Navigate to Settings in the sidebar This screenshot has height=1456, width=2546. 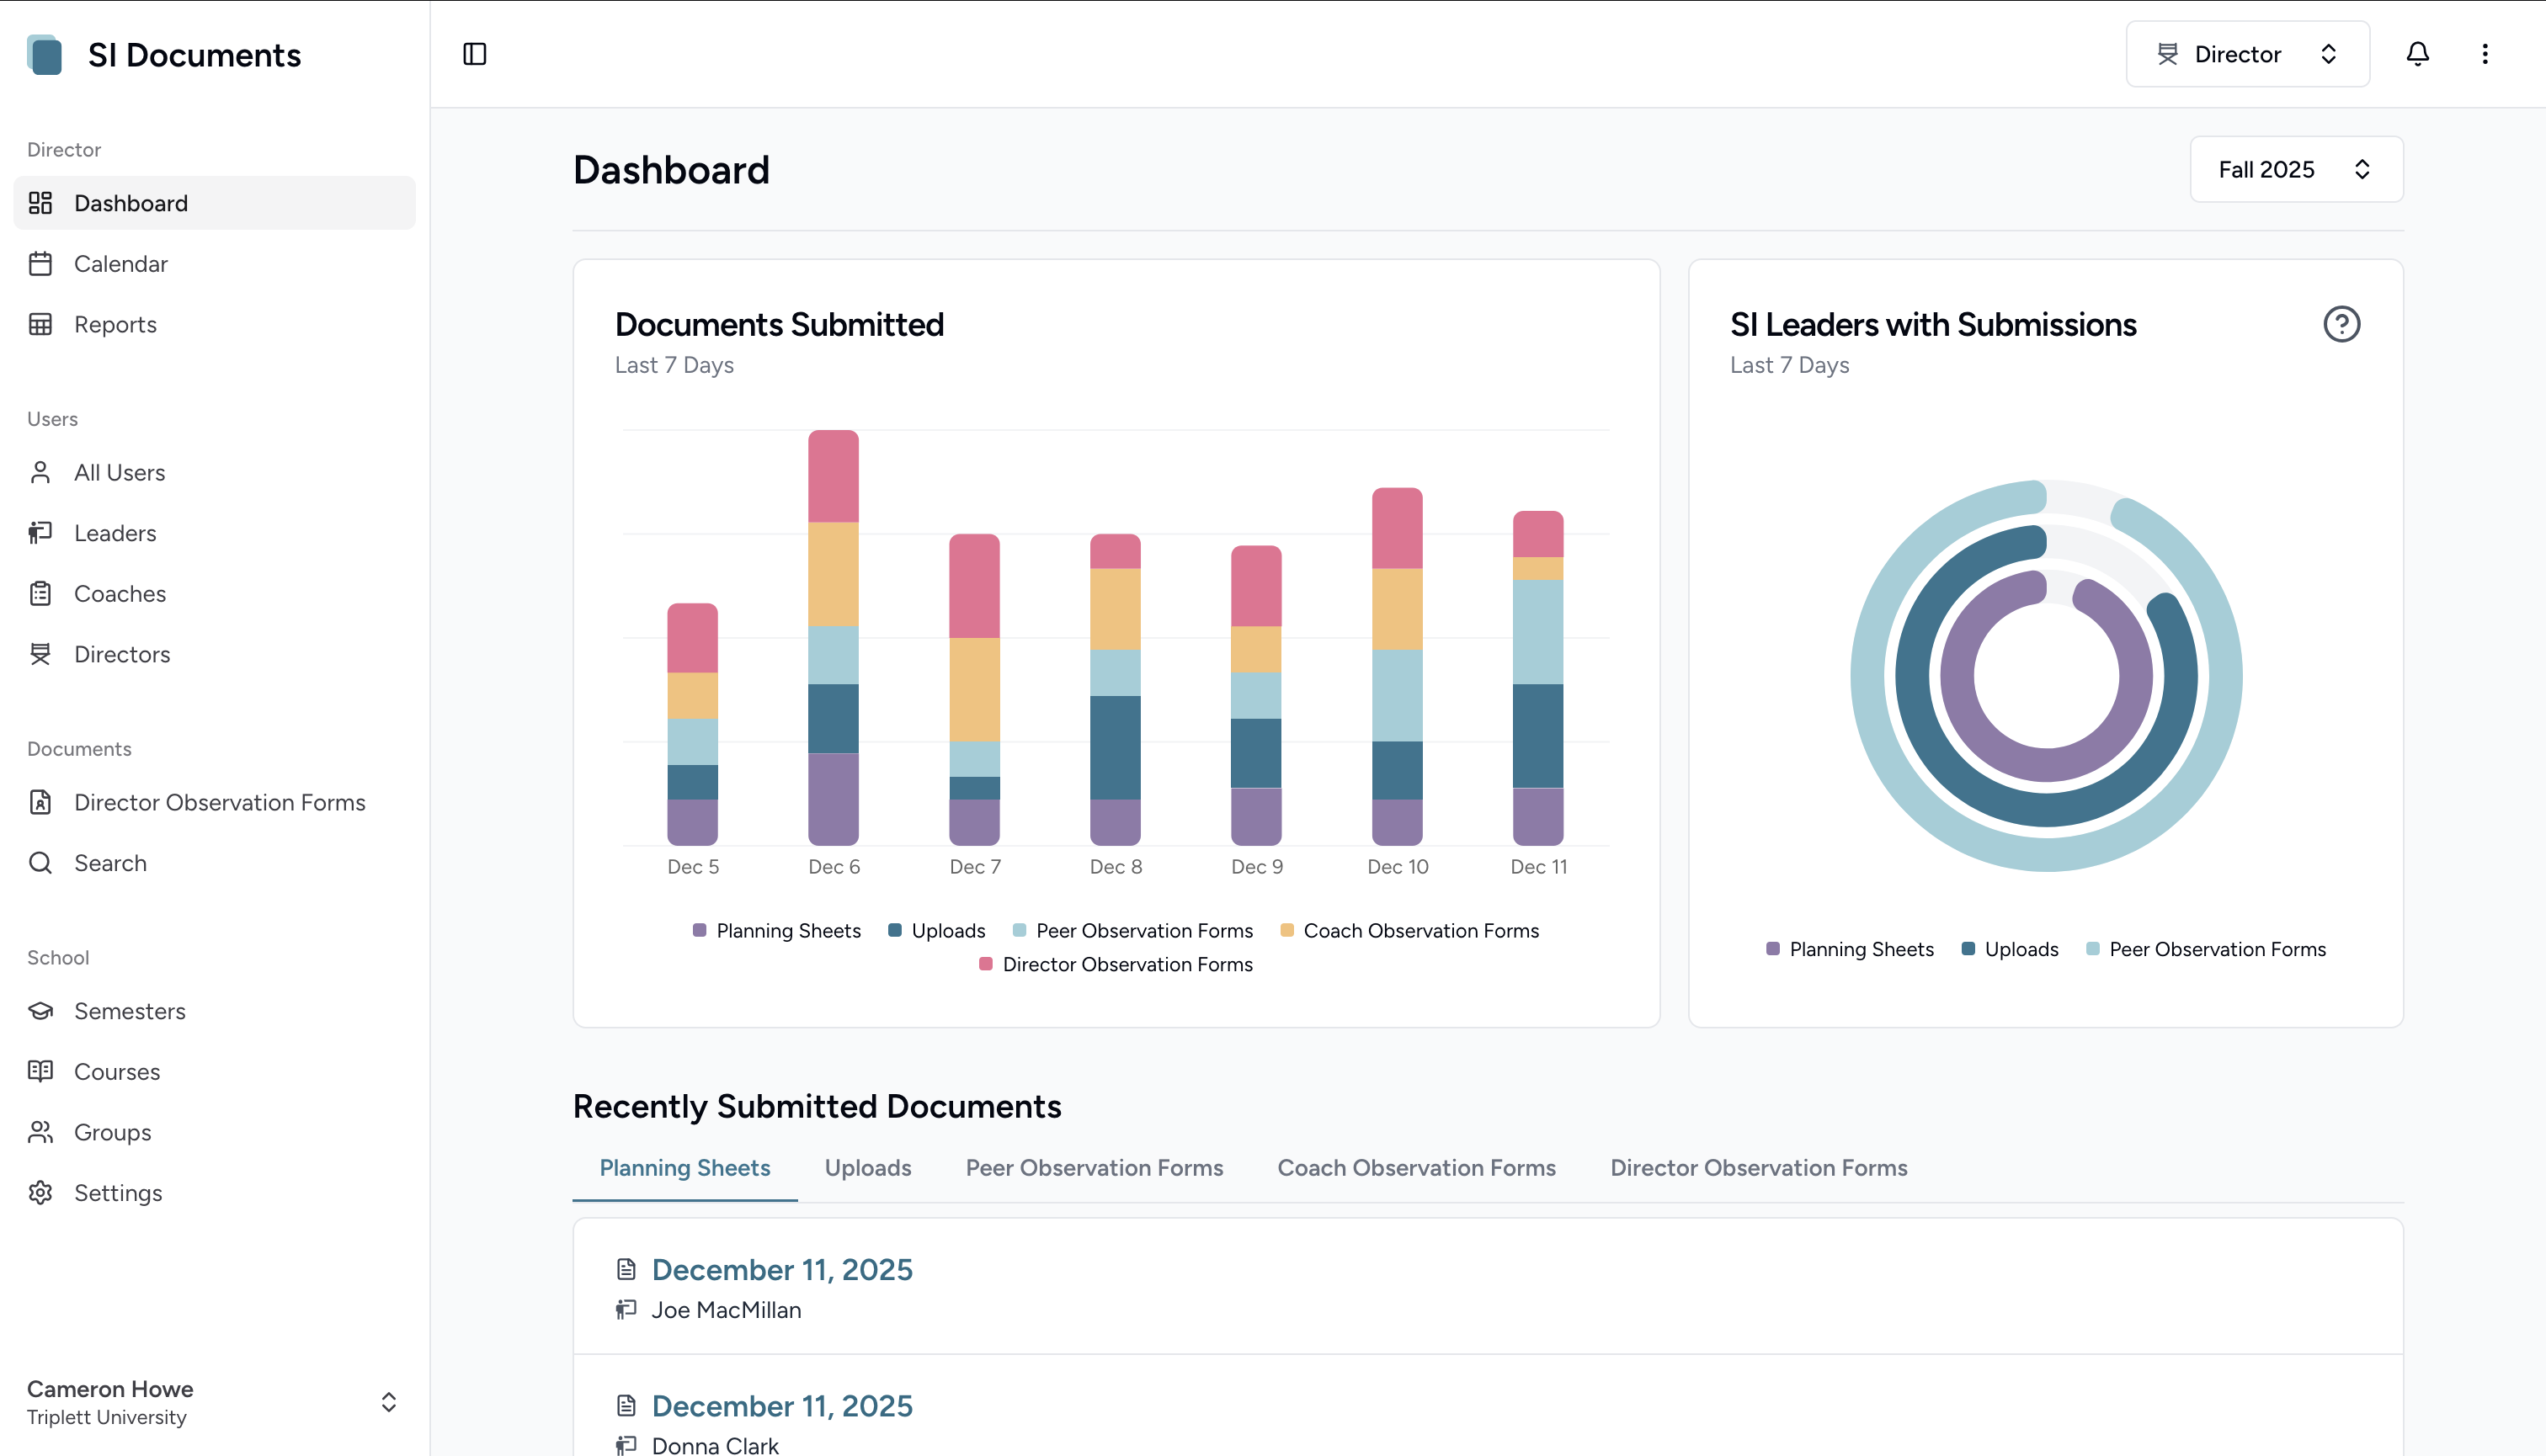click(x=117, y=1192)
